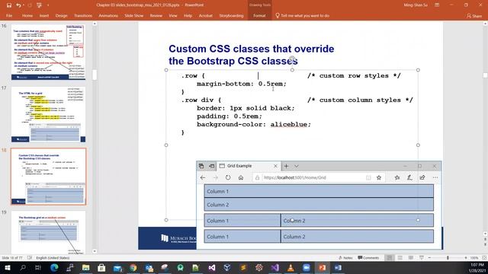Undo the last action in PowerPoint
Screen dimensions: 488x274
(18, 5)
